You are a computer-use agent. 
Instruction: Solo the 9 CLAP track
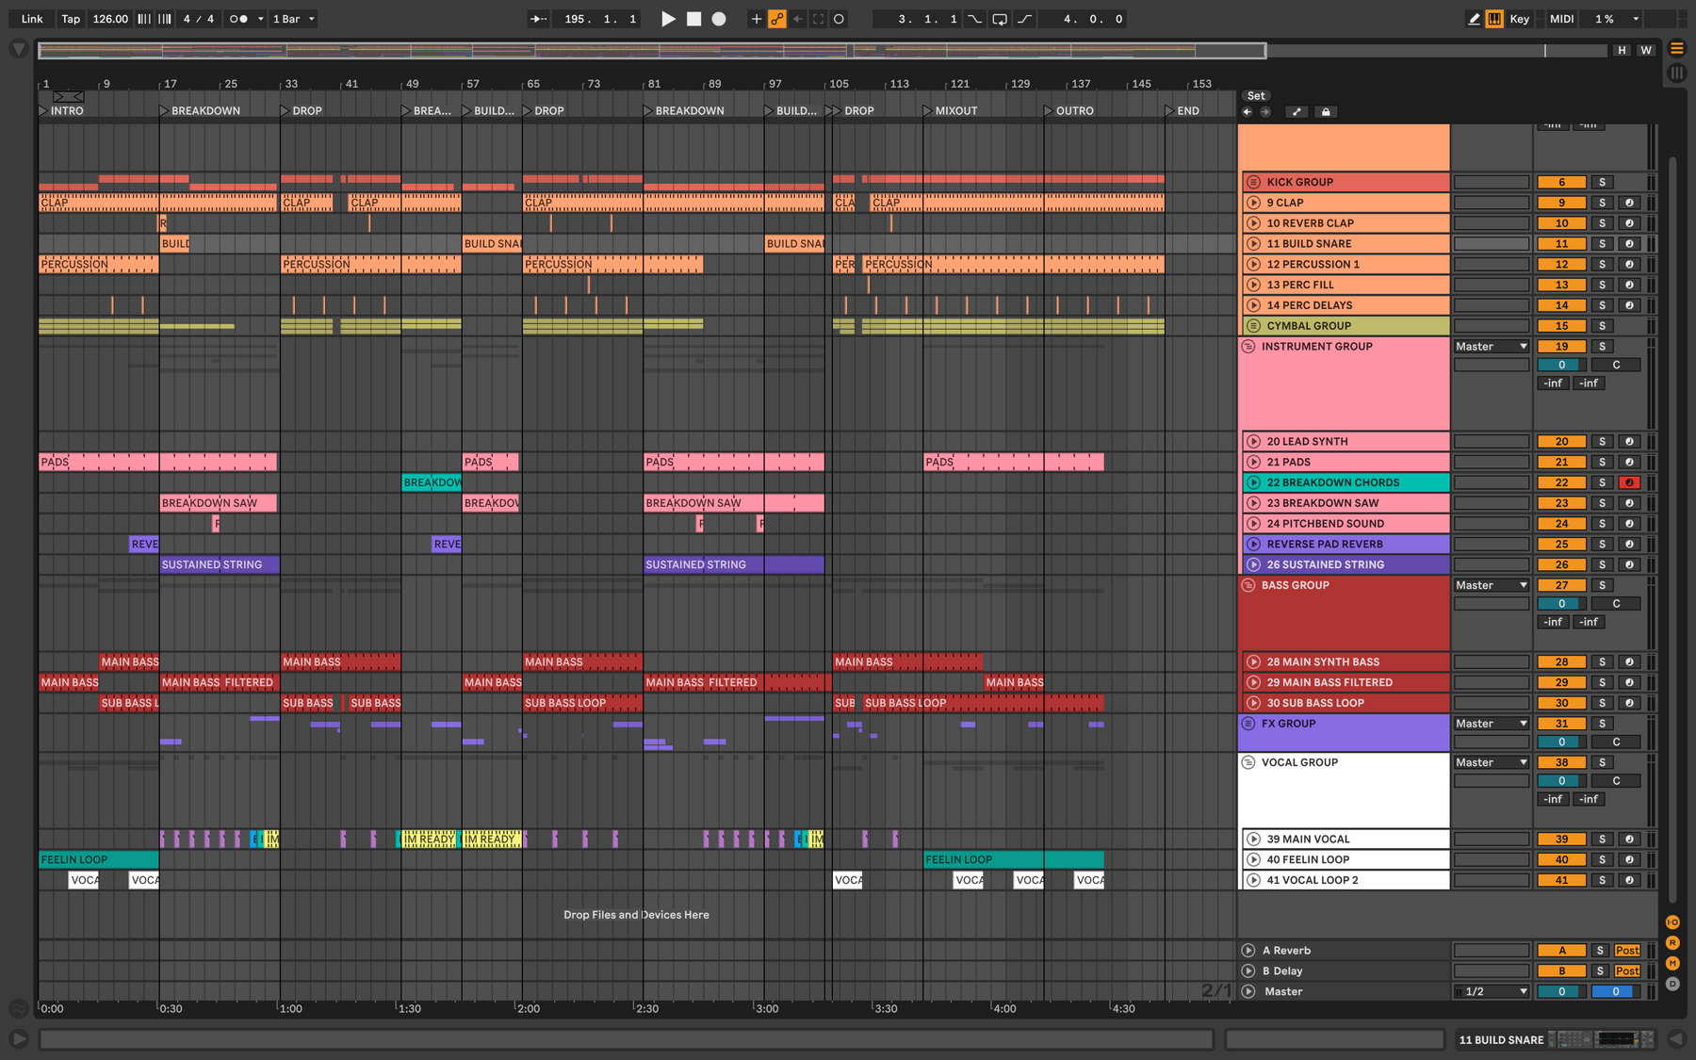click(x=1602, y=203)
